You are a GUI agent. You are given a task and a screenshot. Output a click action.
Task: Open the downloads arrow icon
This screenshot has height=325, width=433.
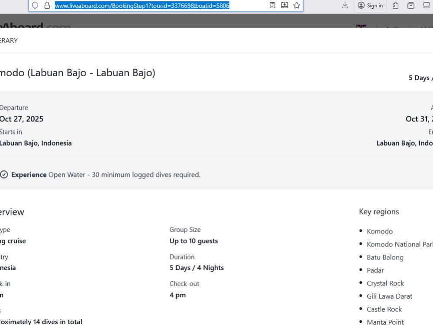tap(345, 5)
